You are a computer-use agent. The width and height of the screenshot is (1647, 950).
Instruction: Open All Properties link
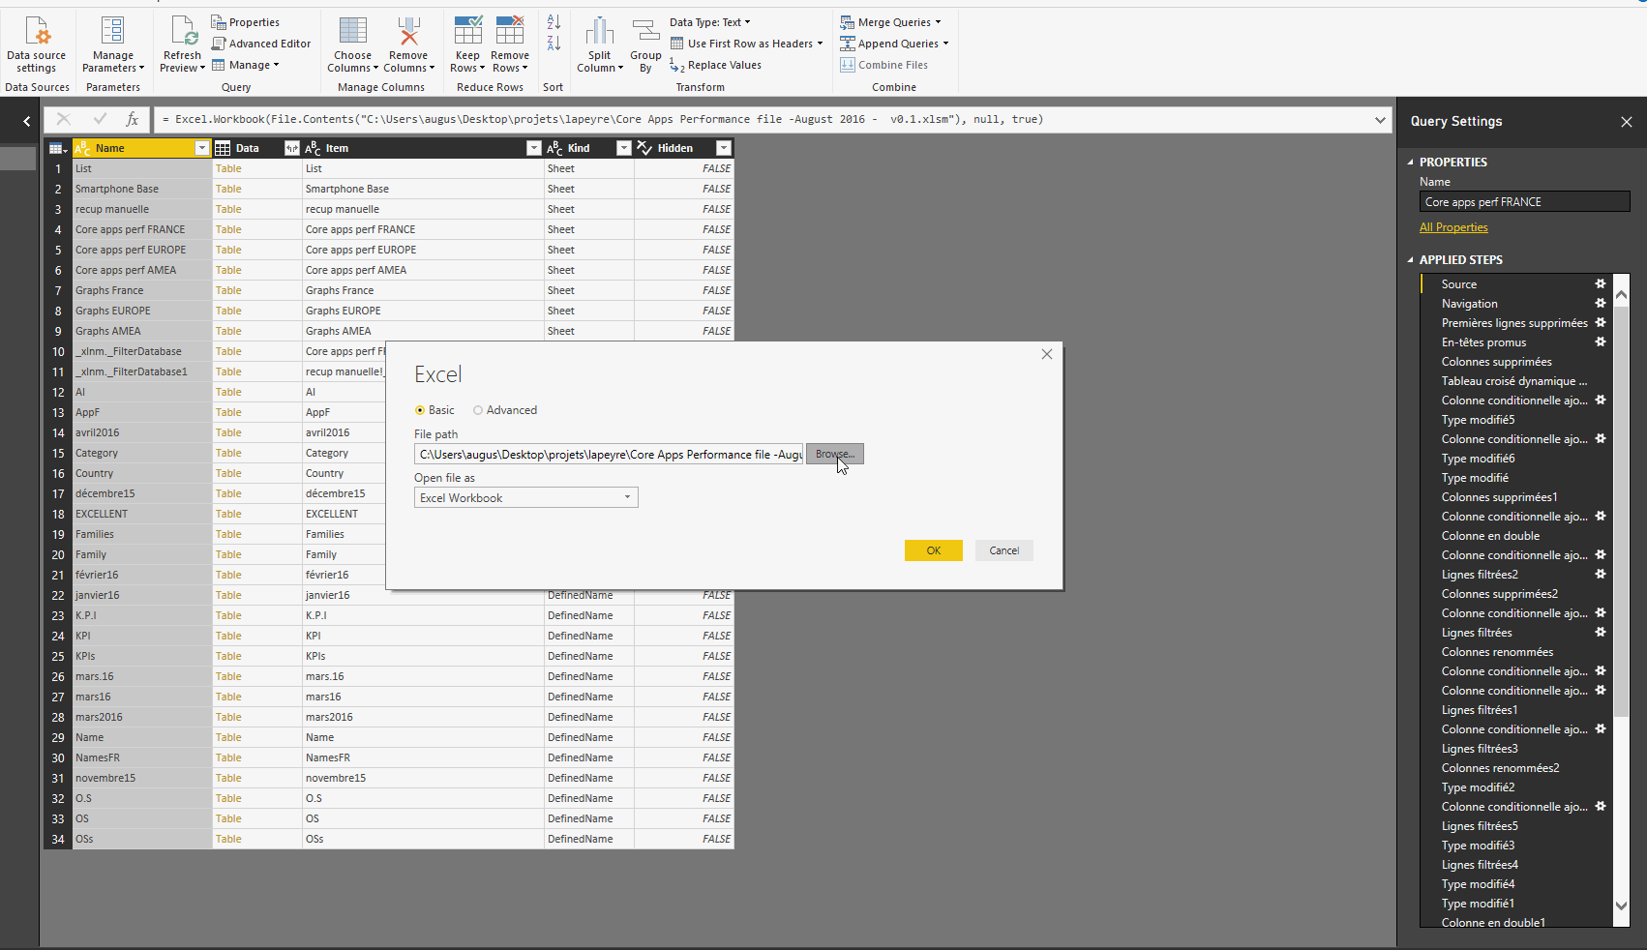point(1453,227)
